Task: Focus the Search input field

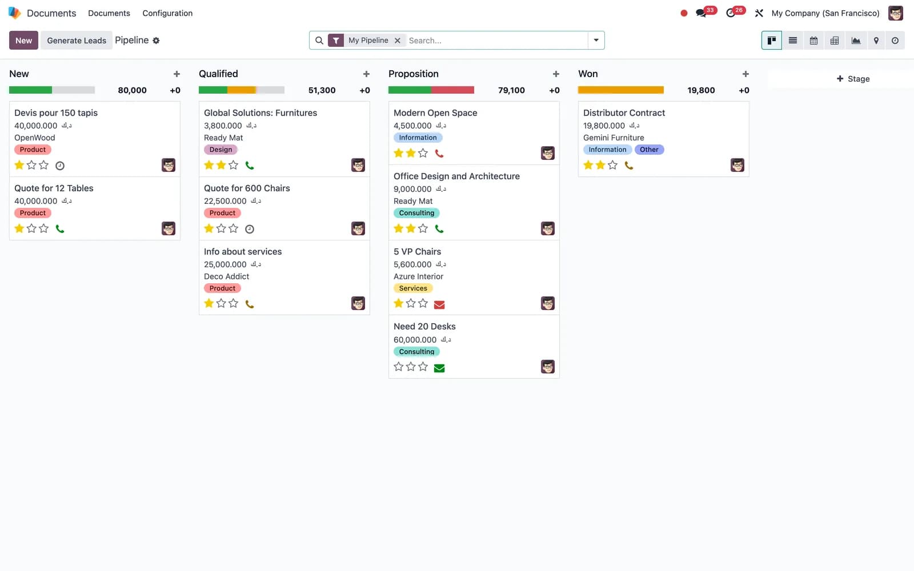Action: pyautogui.click(x=496, y=41)
